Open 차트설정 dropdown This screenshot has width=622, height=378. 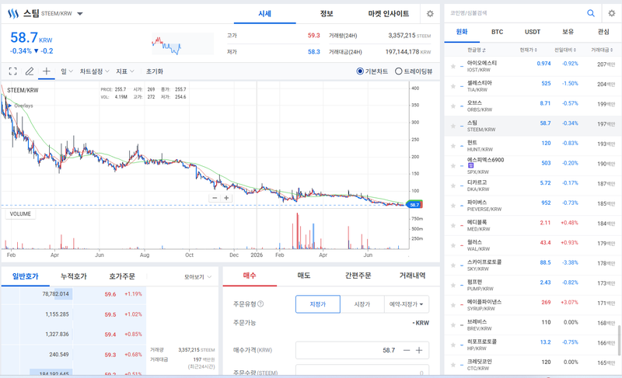coord(94,71)
